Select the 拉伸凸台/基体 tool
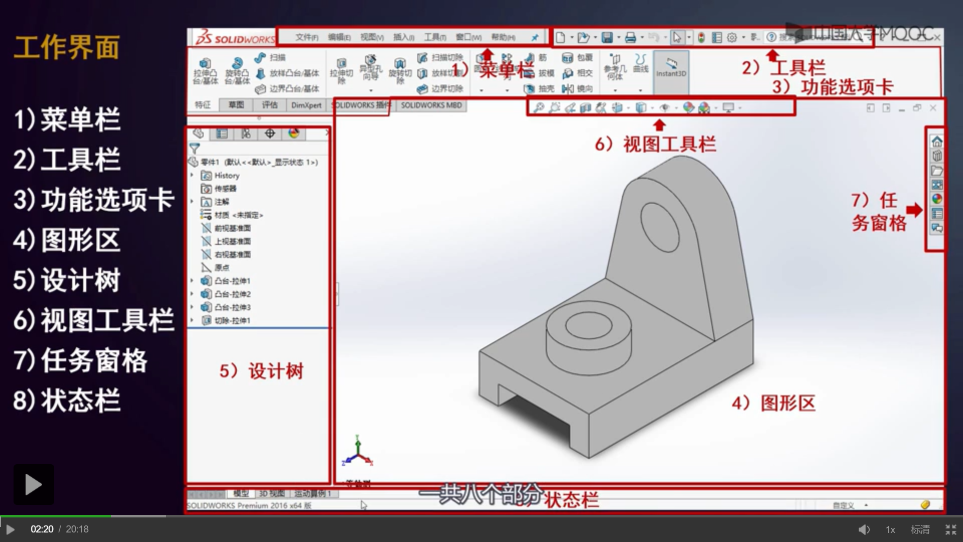The width and height of the screenshot is (963, 542). coord(205,70)
